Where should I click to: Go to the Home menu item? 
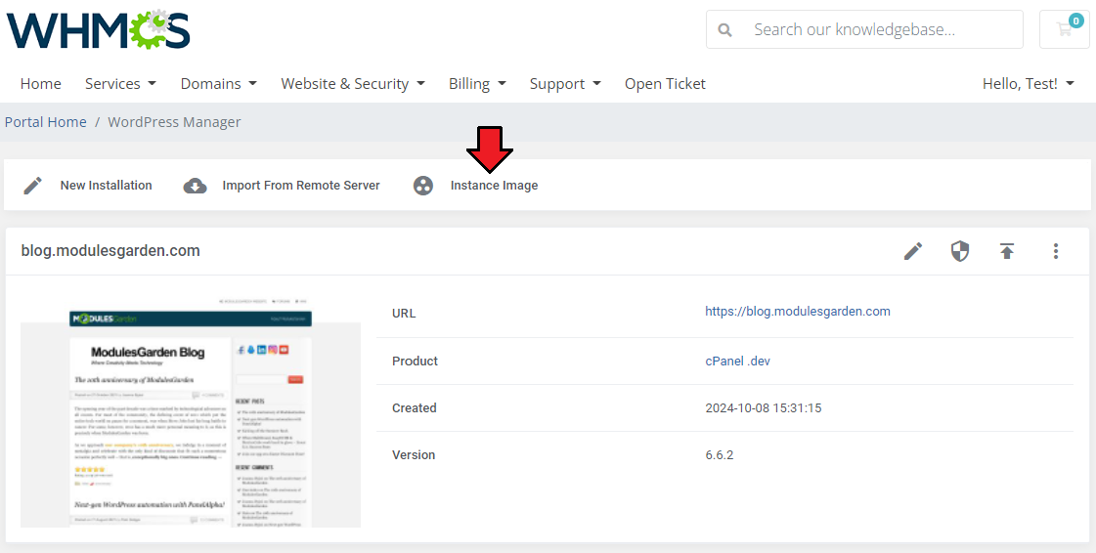point(40,84)
